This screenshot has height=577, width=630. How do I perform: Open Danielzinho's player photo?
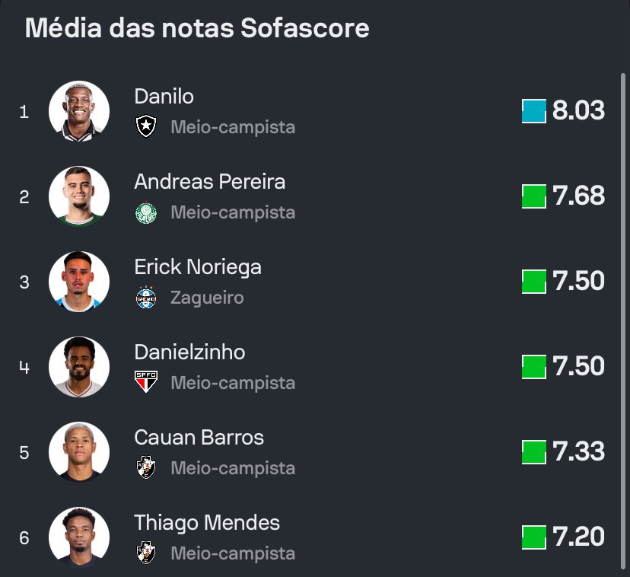(x=79, y=367)
